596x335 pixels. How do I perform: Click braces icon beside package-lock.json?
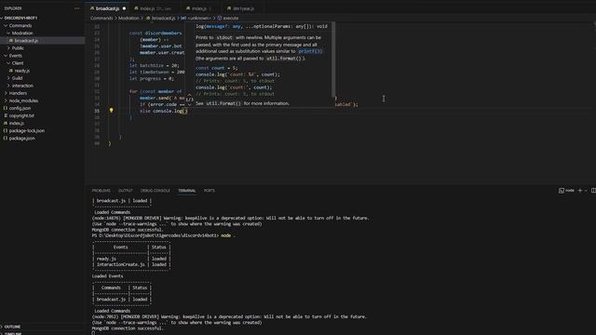[6, 130]
